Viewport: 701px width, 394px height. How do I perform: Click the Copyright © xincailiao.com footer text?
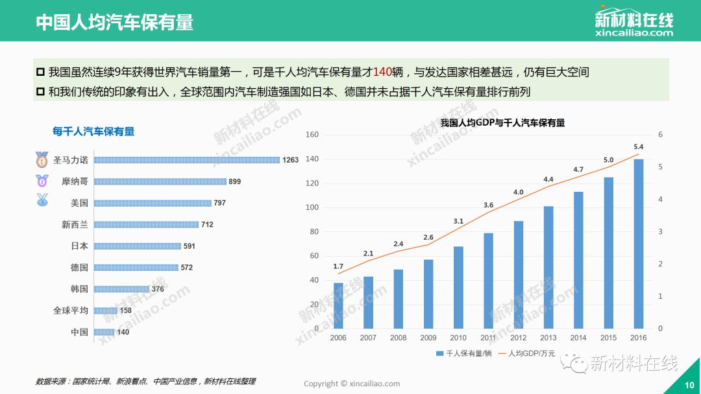(352, 384)
